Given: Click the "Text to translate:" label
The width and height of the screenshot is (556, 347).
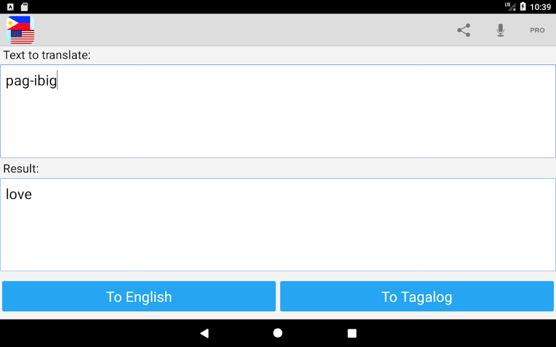Looking at the screenshot, I should (x=47, y=55).
